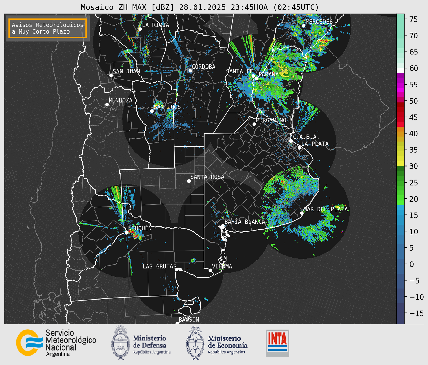The image size is (428, 365).
Task: Click the NEUQUÉN city marker dot
Action: pos(126,233)
